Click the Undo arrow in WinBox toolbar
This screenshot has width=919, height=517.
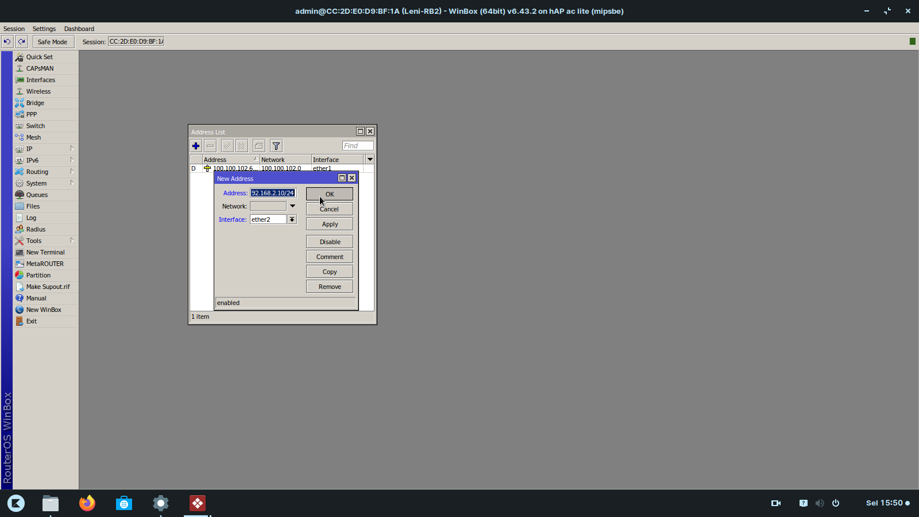[x=7, y=41]
